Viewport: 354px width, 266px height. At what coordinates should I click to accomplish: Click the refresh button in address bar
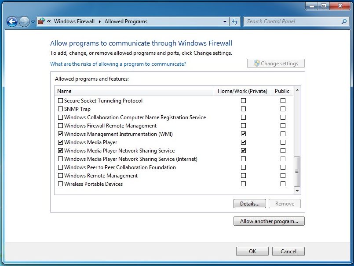pos(235,21)
